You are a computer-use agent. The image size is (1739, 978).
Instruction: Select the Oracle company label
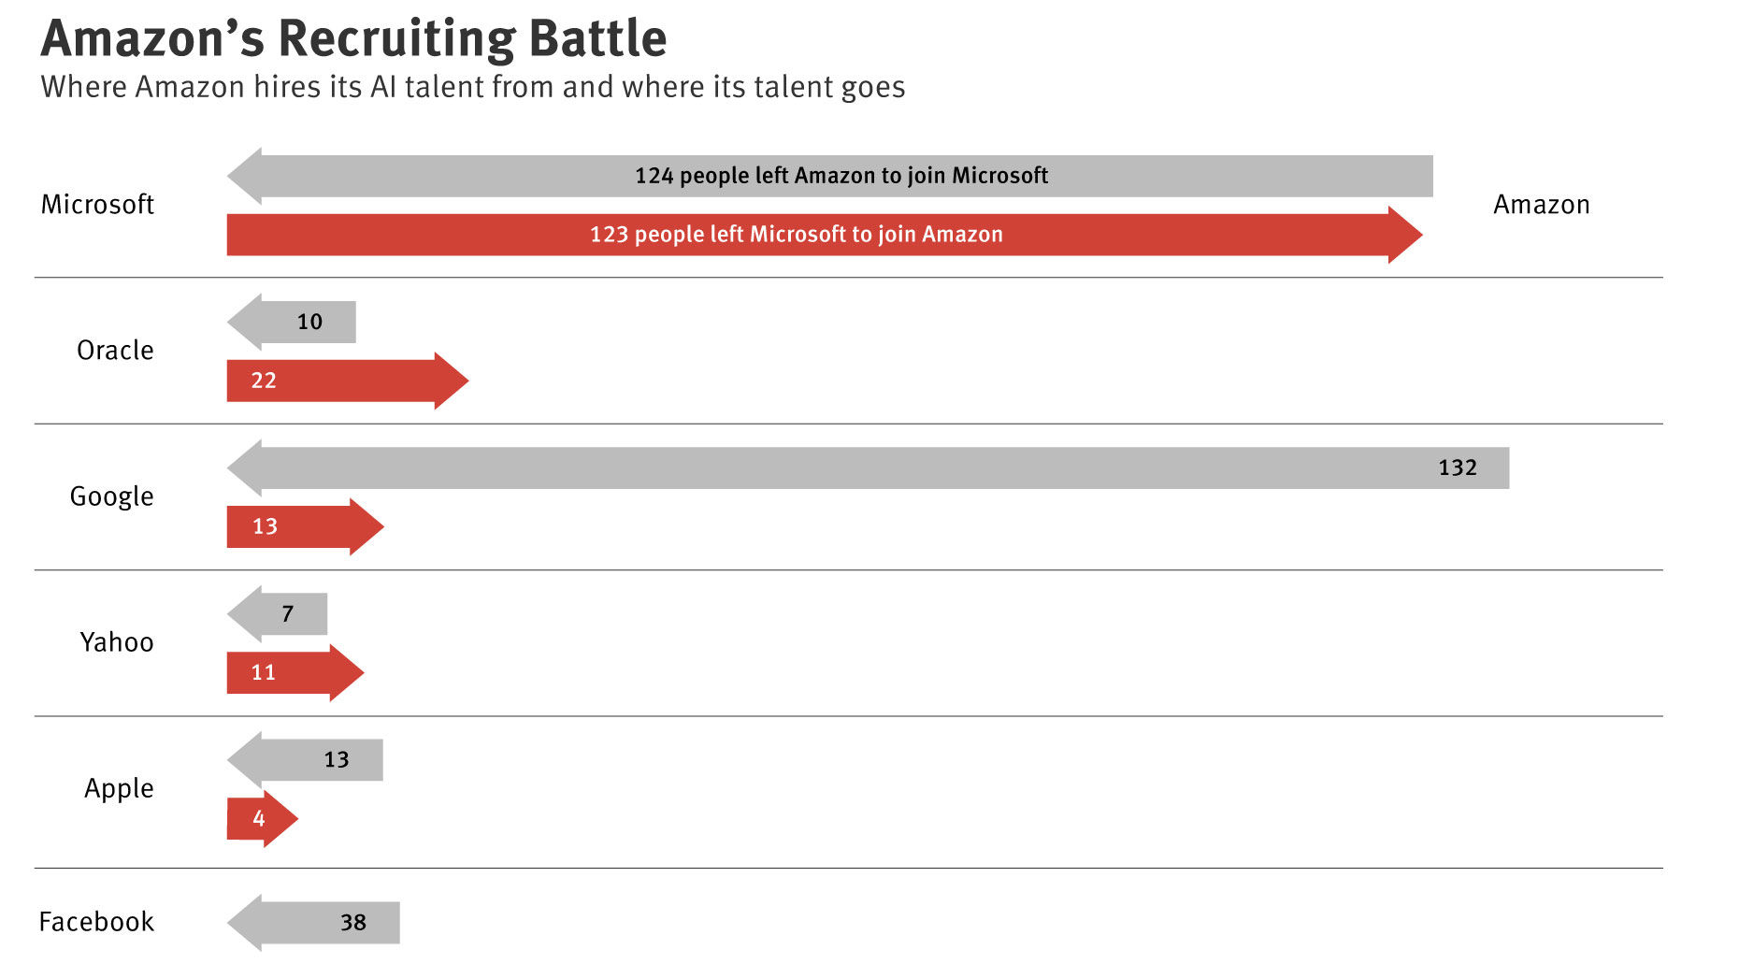115,351
